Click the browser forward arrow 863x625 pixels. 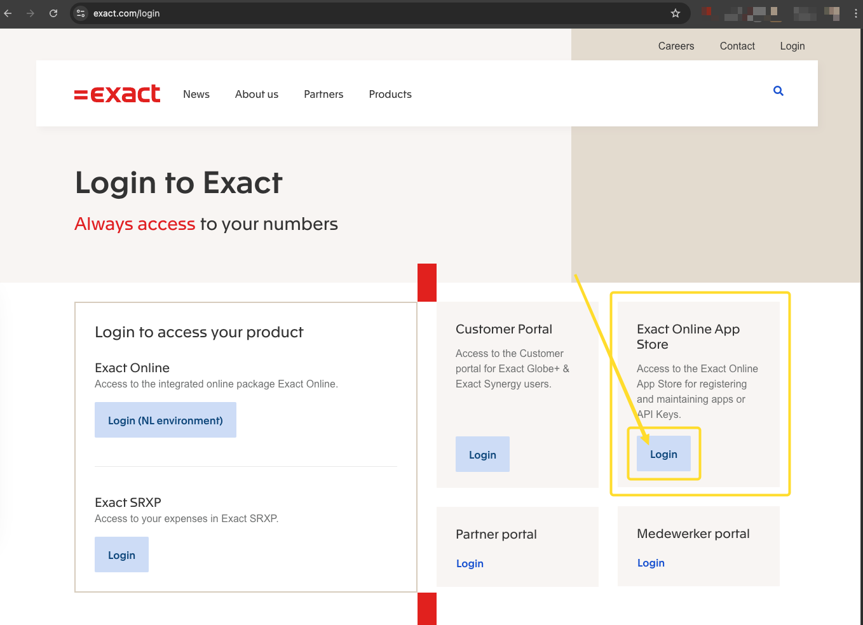tap(31, 13)
